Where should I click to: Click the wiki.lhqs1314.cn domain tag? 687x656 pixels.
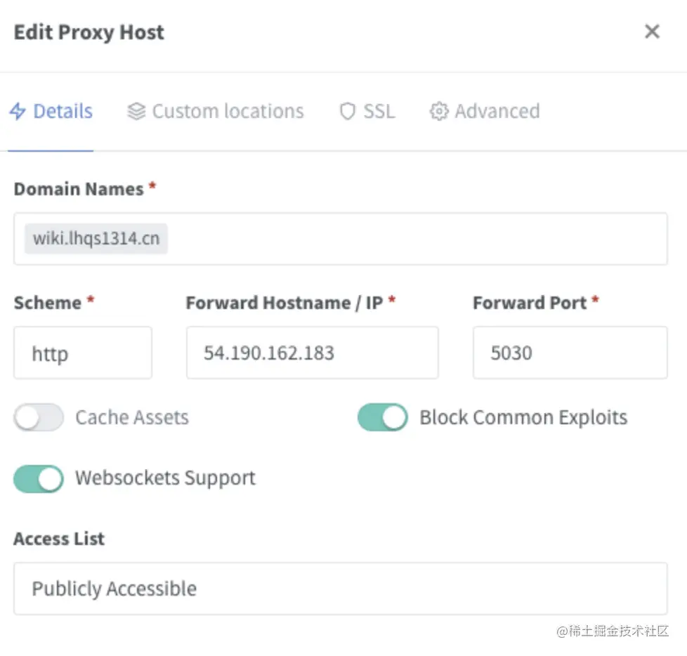(96, 239)
